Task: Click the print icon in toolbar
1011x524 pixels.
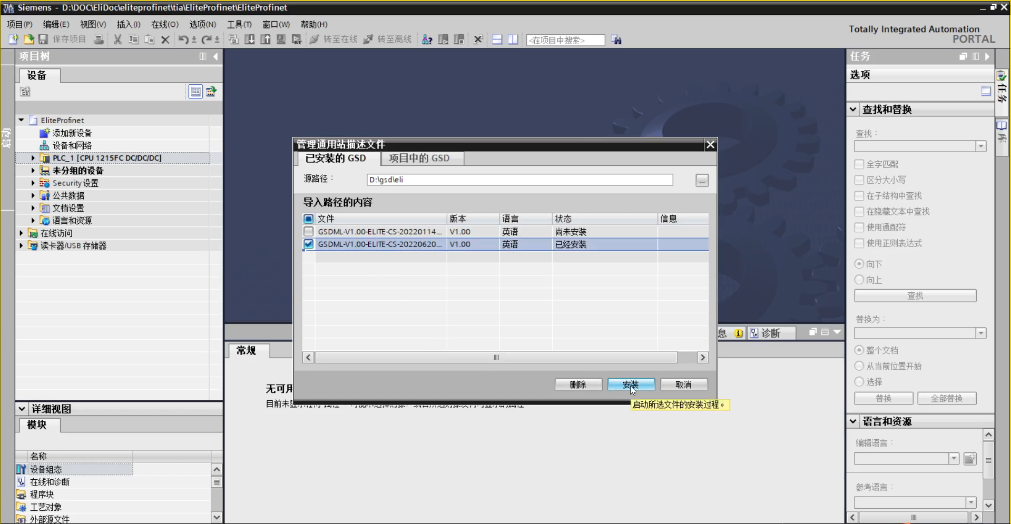Action: (x=99, y=39)
